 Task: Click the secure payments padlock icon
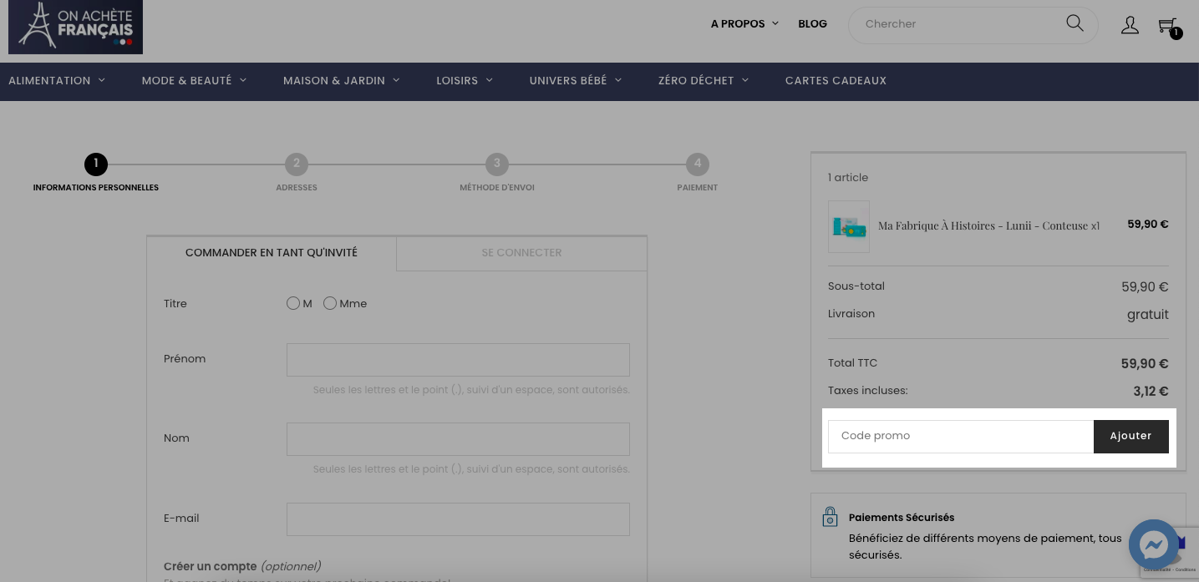click(x=830, y=517)
